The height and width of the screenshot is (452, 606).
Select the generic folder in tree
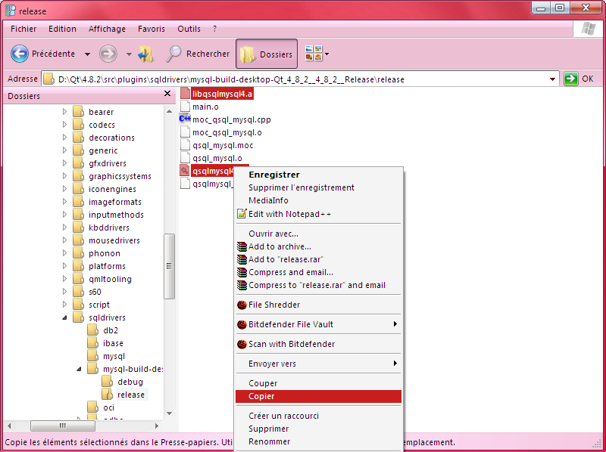(103, 150)
